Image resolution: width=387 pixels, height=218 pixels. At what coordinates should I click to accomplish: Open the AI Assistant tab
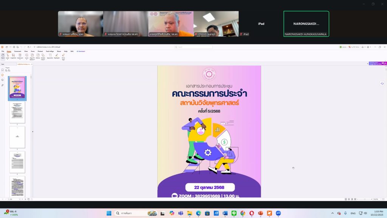click(x=81, y=51)
